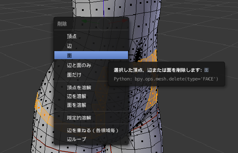Image resolution: width=238 pixels, height=153 pixels.
Task: Select 辺を溶解 option
Action: coord(91,96)
